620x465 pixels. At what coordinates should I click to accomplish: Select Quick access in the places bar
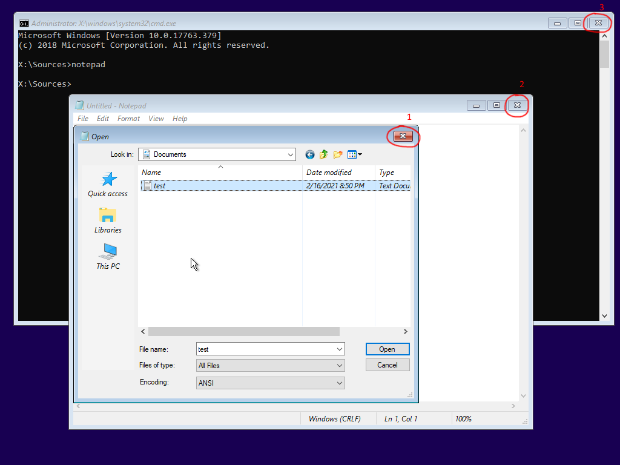tap(108, 184)
